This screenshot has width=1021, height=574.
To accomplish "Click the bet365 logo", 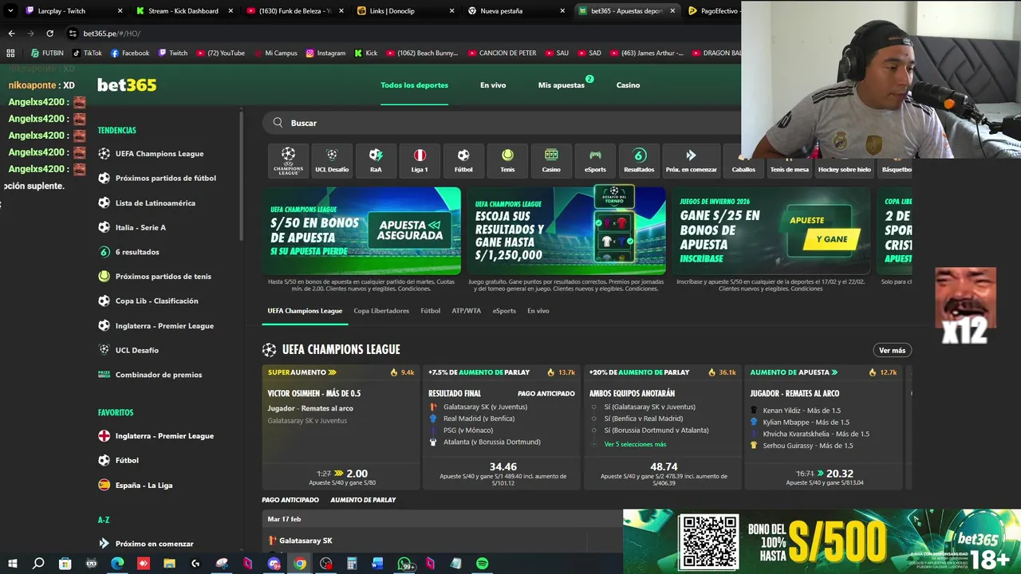I will (x=127, y=85).
